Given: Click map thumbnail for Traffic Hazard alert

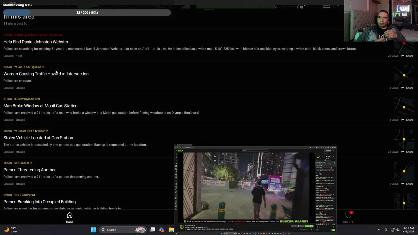Looking at the screenshot, I should [x=404, y=75].
